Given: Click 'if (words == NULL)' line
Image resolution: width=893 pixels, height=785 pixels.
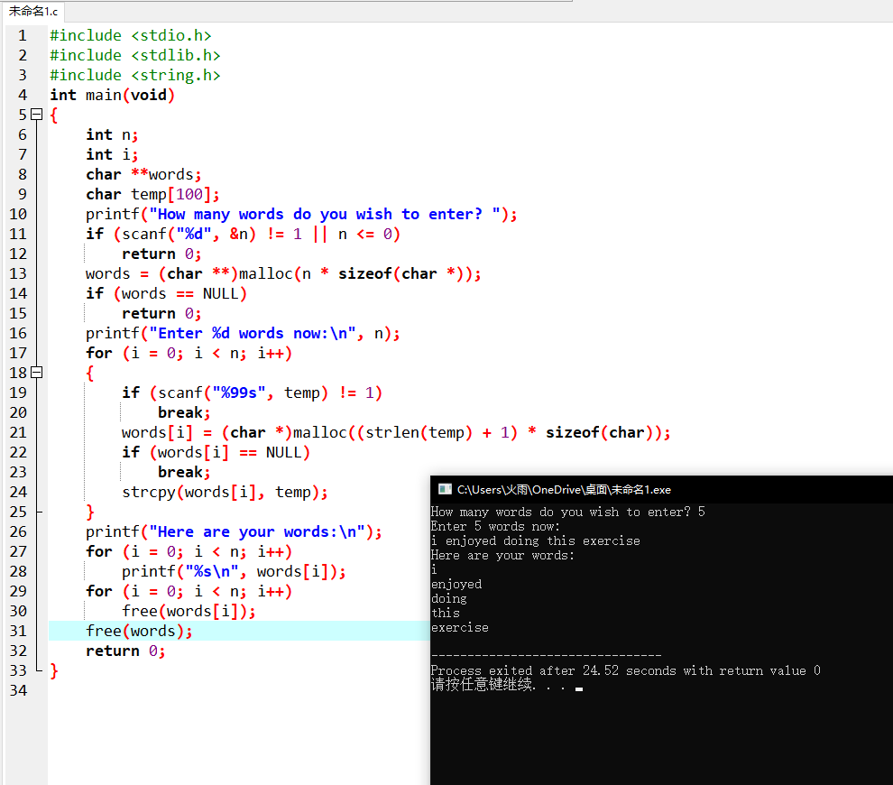Looking at the screenshot, I should point(166,293).
